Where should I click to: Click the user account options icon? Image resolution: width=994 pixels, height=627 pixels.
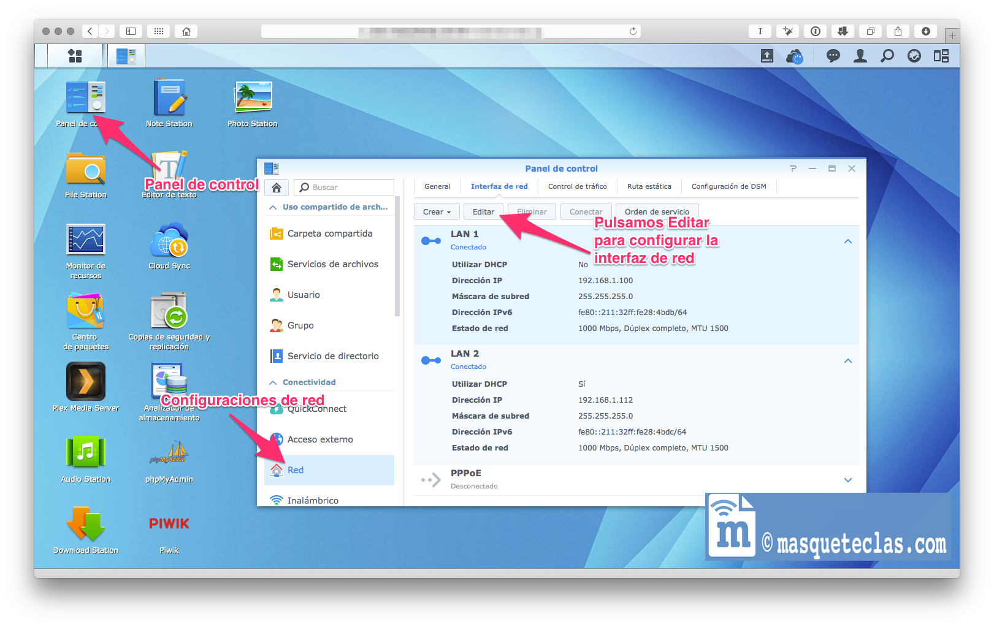[x=860, y=56]
